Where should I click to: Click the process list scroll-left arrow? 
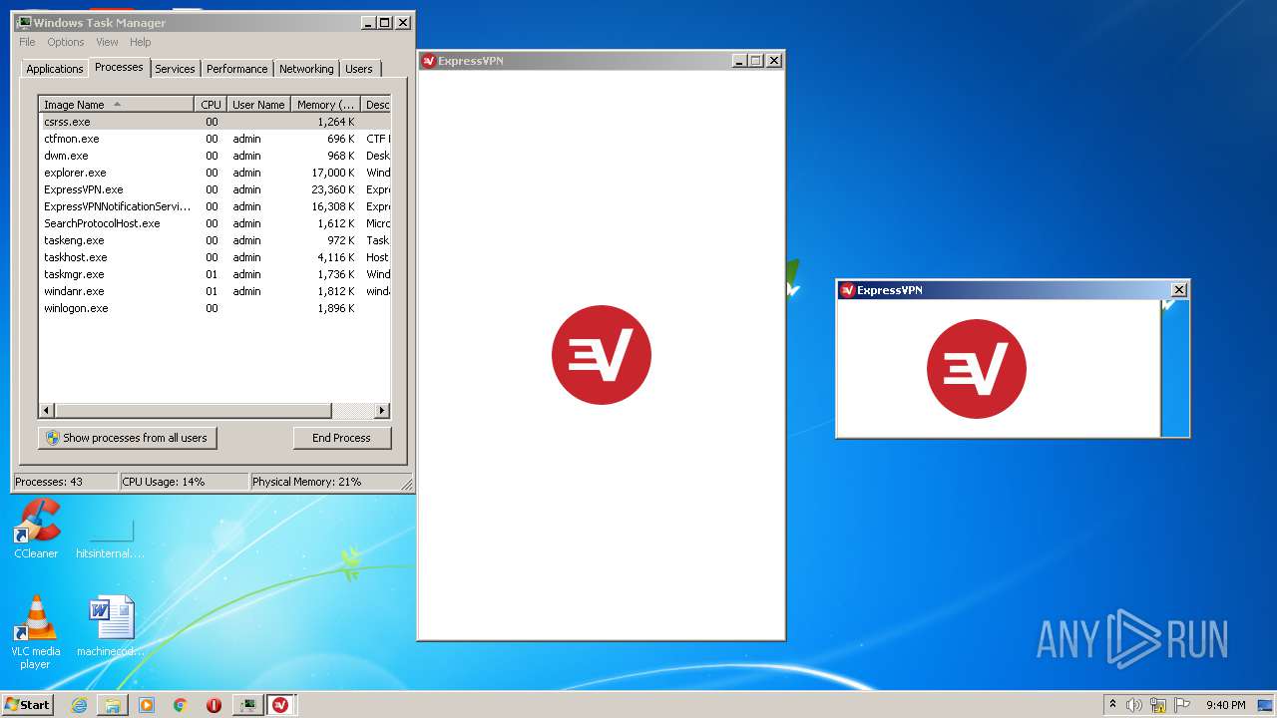point(47,411)
